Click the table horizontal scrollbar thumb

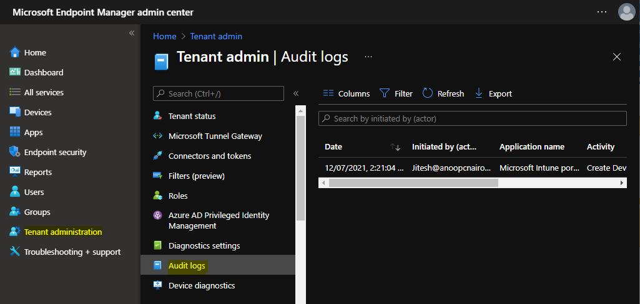[x=413, y=183]
